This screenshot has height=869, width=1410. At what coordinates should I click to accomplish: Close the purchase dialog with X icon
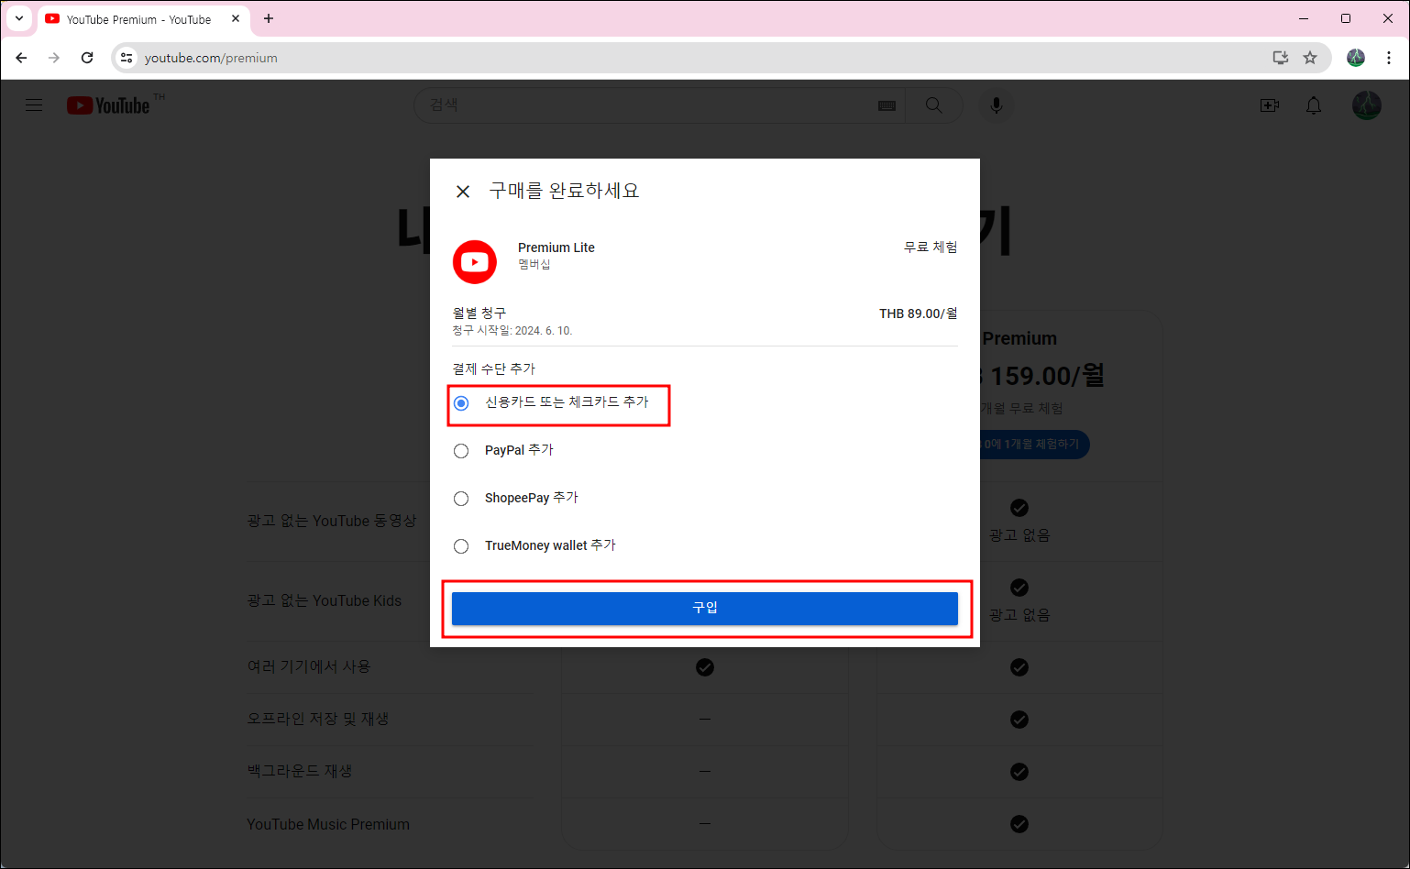(x=463, y=192)
